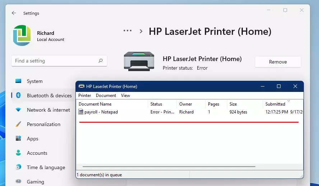Open the Printer menu
Viewport: 319px width, 186px height.
pos(85,96)
